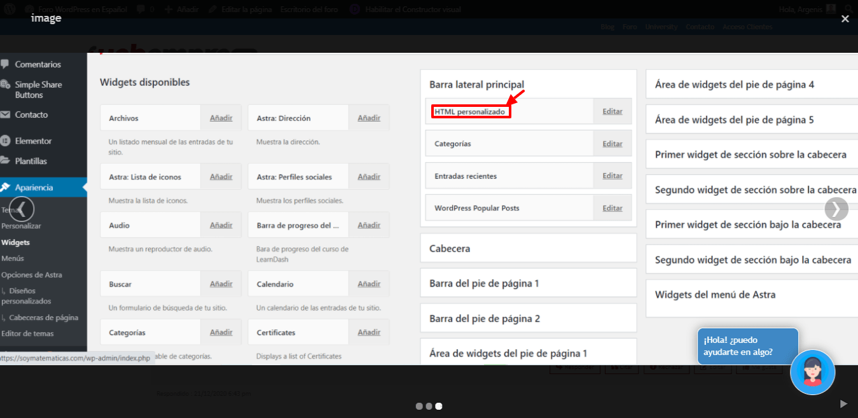This screenshot has width=858, height=418.
Task: Open Opciones de Astra submenu
Action: click(x=32, y=275)
